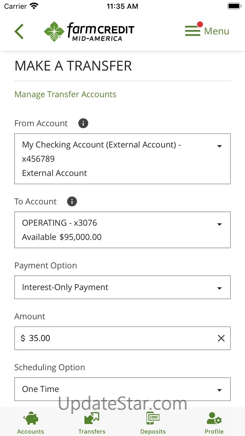Select the Transfers tab label
The image size is (245, 436).
(92, 431)
